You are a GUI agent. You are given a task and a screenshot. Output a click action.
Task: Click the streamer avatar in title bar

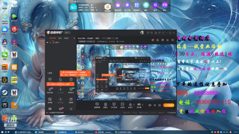click(142, 32)
